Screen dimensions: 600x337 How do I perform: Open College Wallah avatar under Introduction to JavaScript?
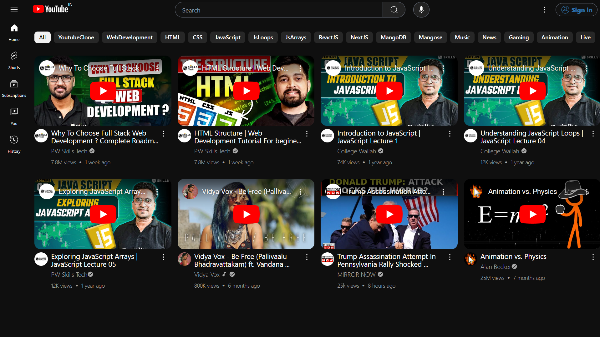coord(328,136)
